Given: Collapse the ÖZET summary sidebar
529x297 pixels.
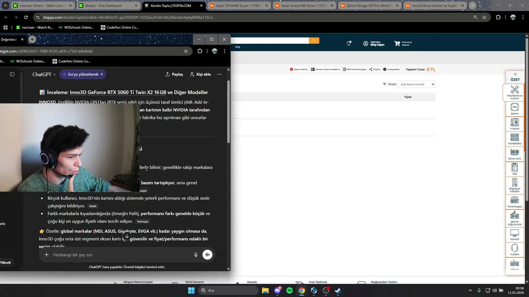Looking at the screenshot, I should (515, 74).
